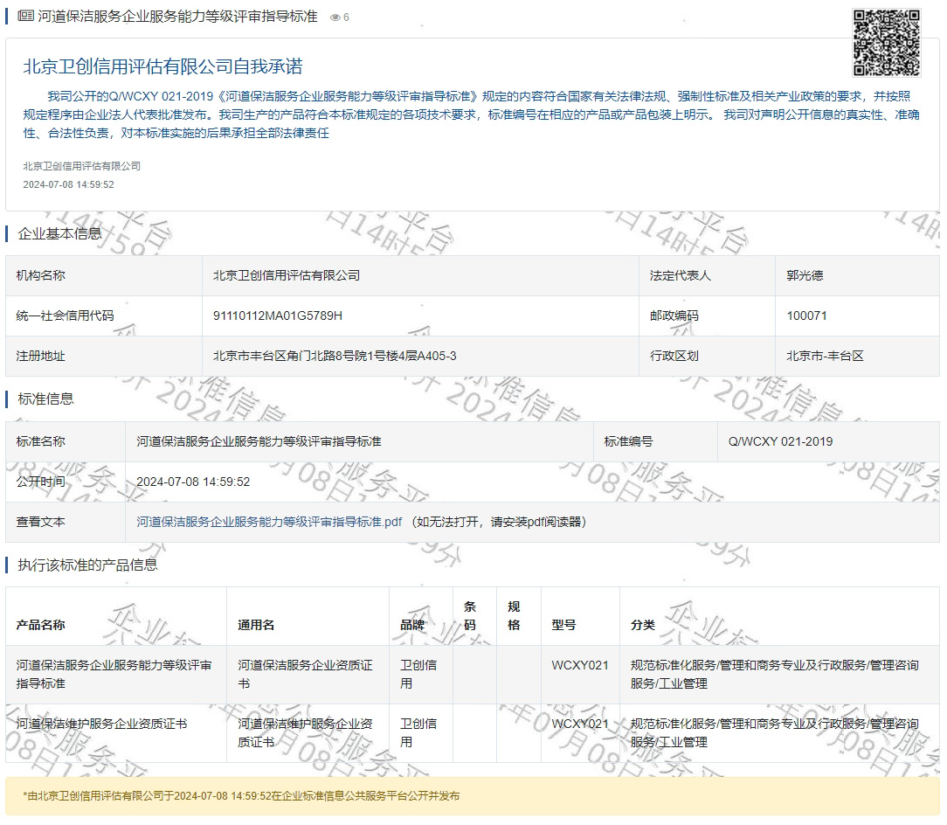This screenshot has height=825, width=947.
Task: Click the 统一社会信用代码 label cell
Action: 104,315
